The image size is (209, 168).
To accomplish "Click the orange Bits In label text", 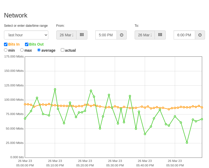I will 14,44.
